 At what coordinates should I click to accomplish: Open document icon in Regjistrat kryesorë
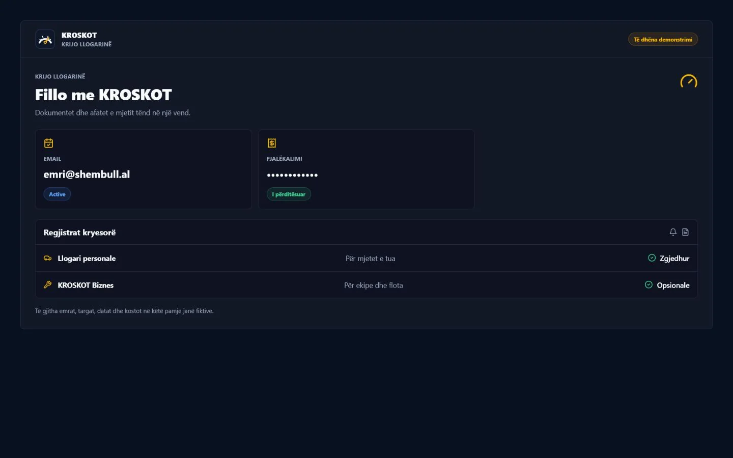tap(685, 232)
